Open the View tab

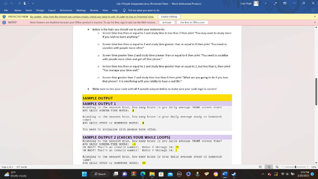105,10
